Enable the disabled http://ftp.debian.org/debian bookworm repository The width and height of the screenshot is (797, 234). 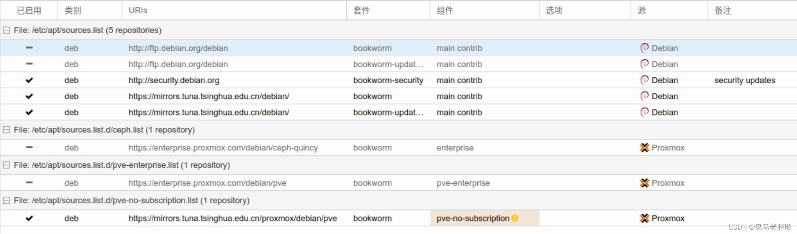(x=29, y=48)
